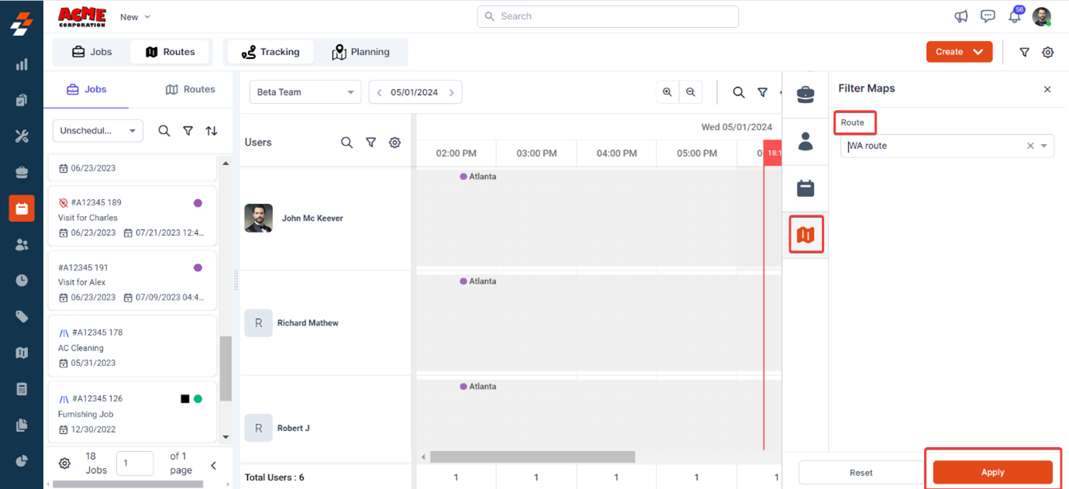The image size is (1069, 489).
Task: Switch to Routes tab in left panel
Action: click(190, 89)
